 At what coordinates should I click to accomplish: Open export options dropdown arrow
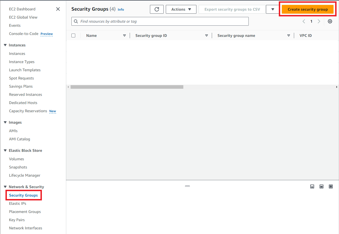(273, 9)
